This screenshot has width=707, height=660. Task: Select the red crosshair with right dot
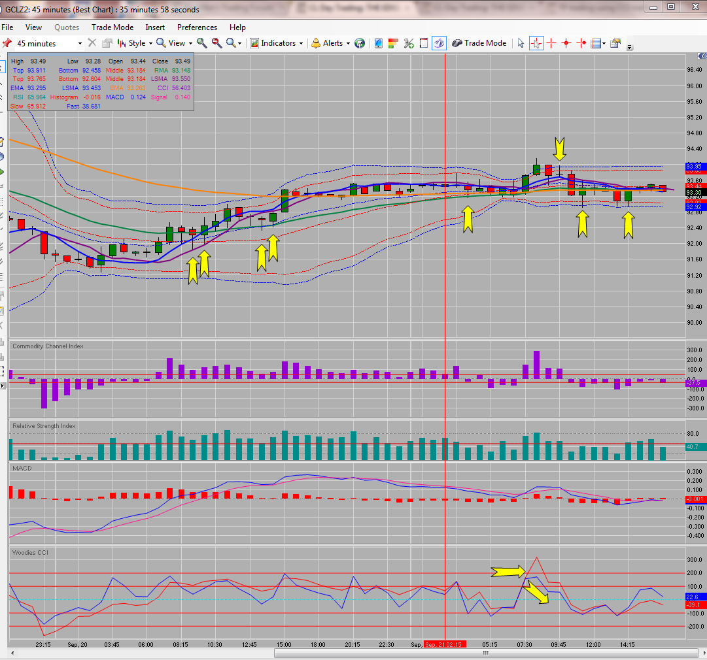tap(581, 43)
